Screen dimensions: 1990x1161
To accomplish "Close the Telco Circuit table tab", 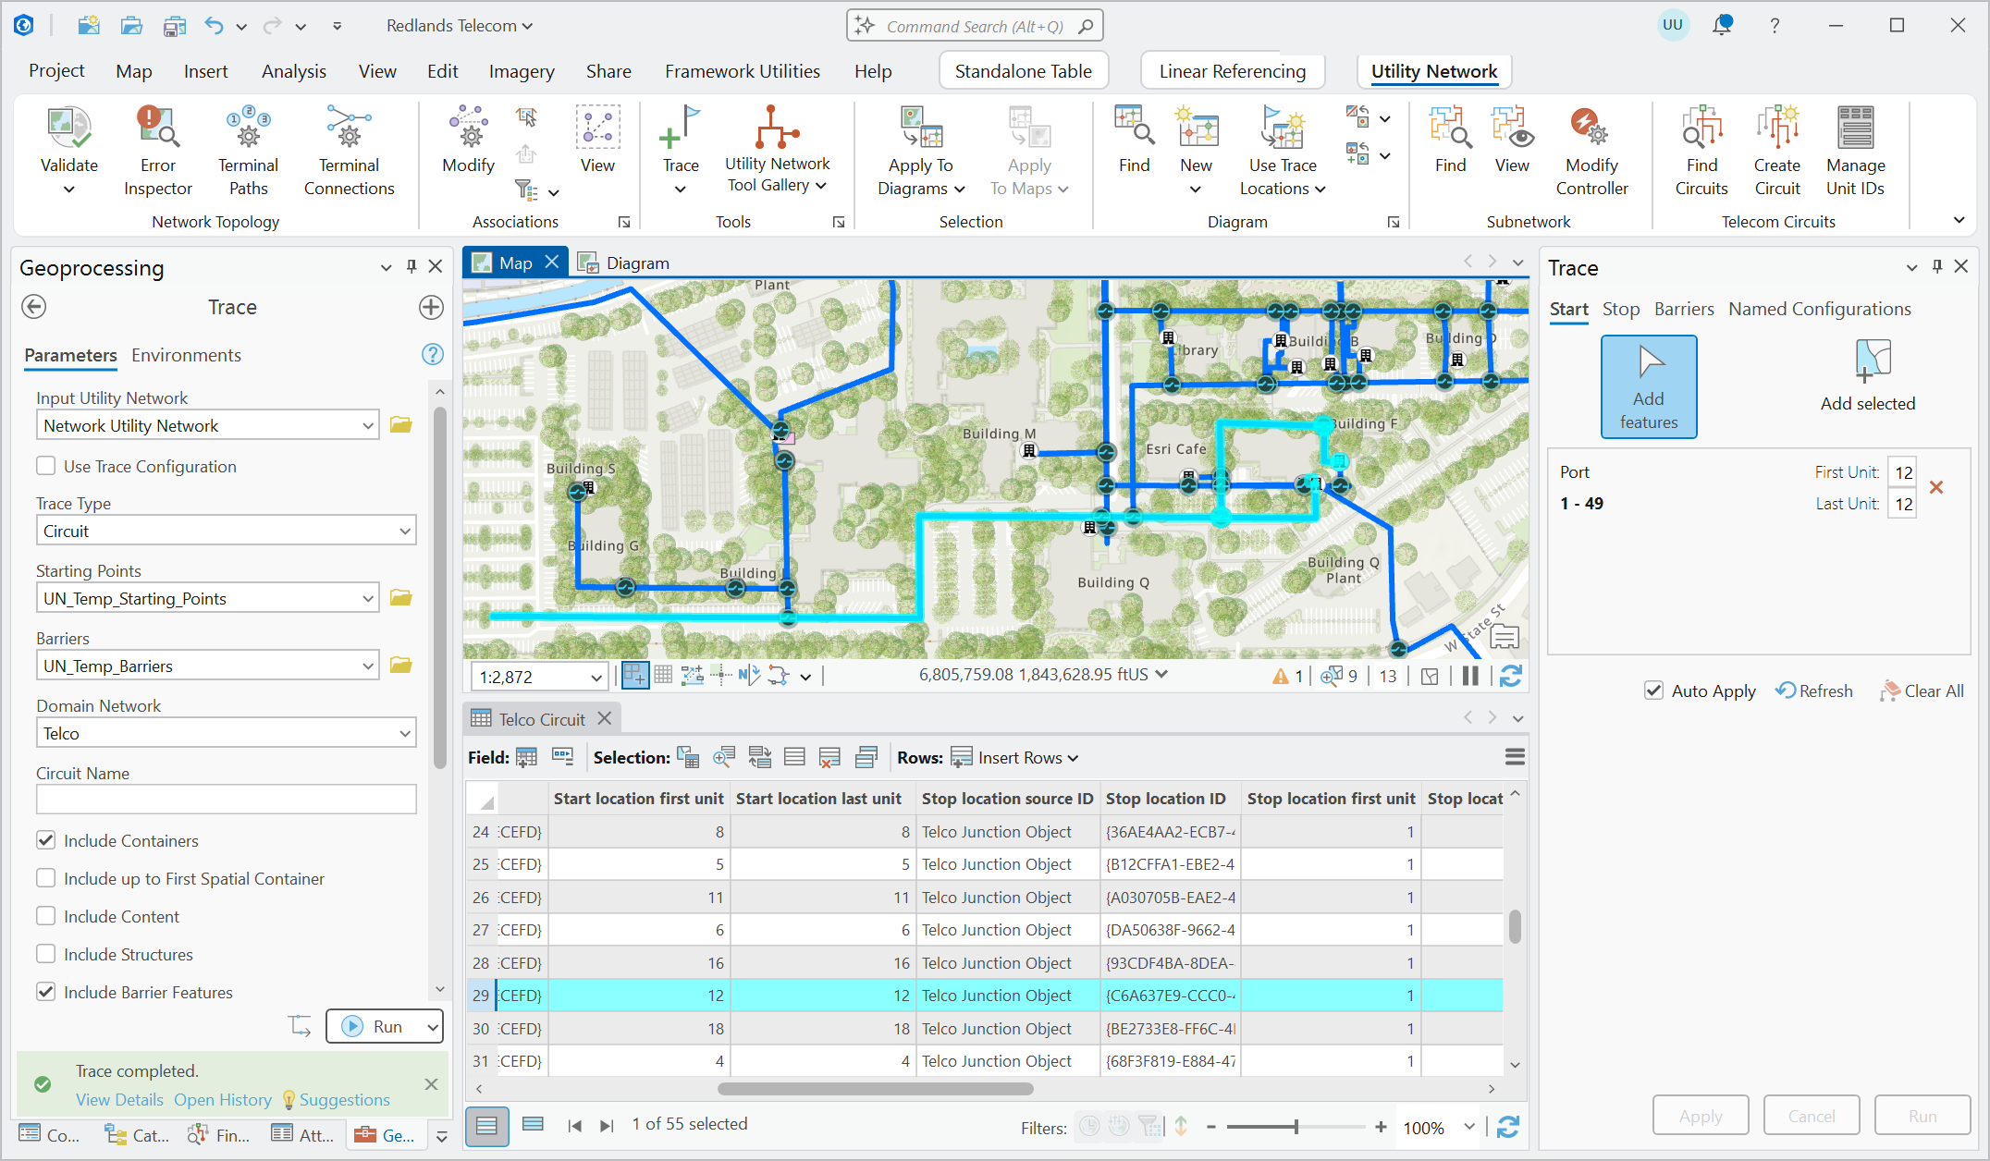I will tap(605, 718).
